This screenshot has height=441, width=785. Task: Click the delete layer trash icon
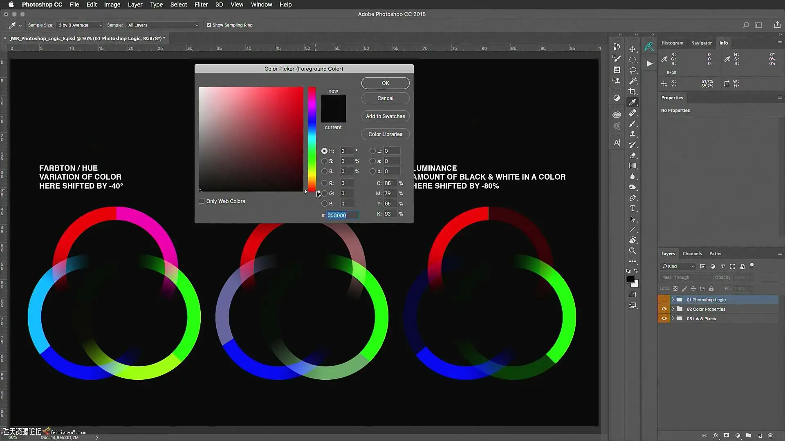point(770,436)
